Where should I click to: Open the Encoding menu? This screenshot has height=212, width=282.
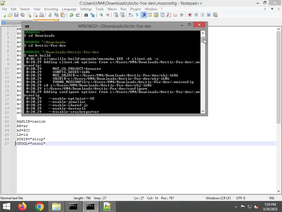(x=51, y=9)
